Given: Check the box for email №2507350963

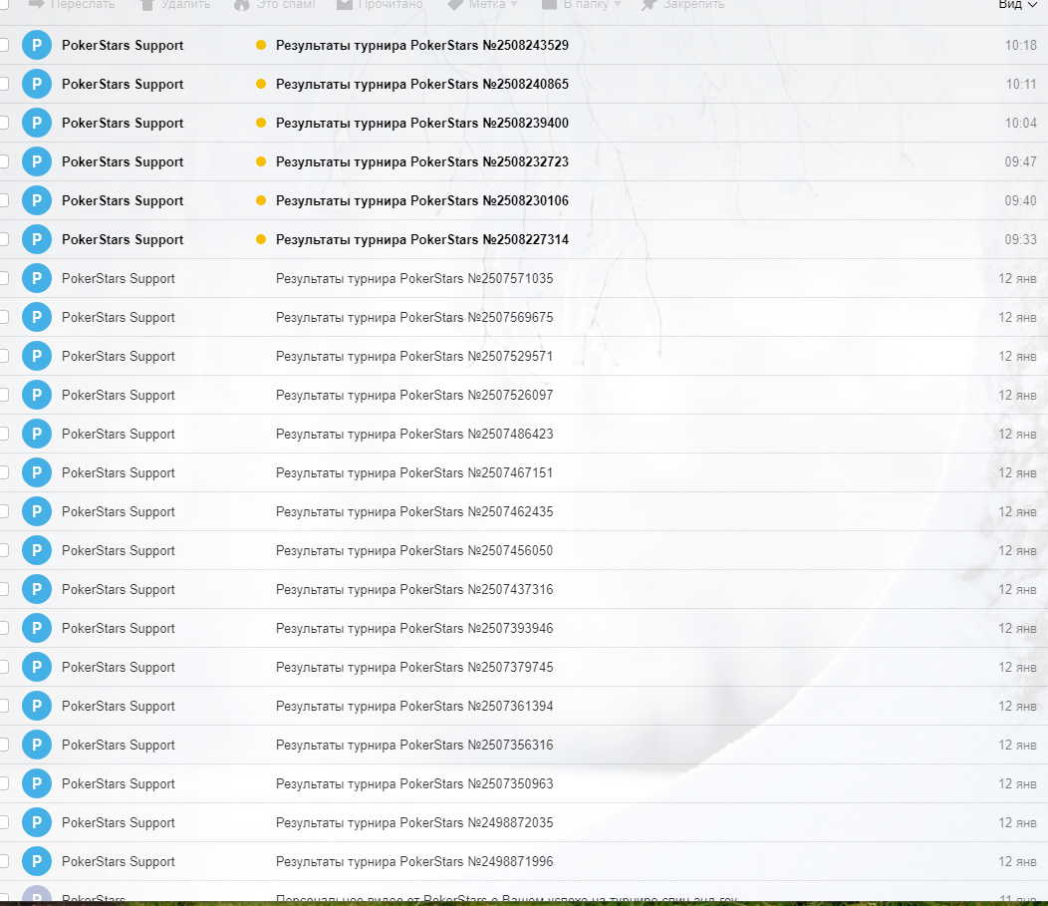Looking at the screenshot, I should (3, 783).
